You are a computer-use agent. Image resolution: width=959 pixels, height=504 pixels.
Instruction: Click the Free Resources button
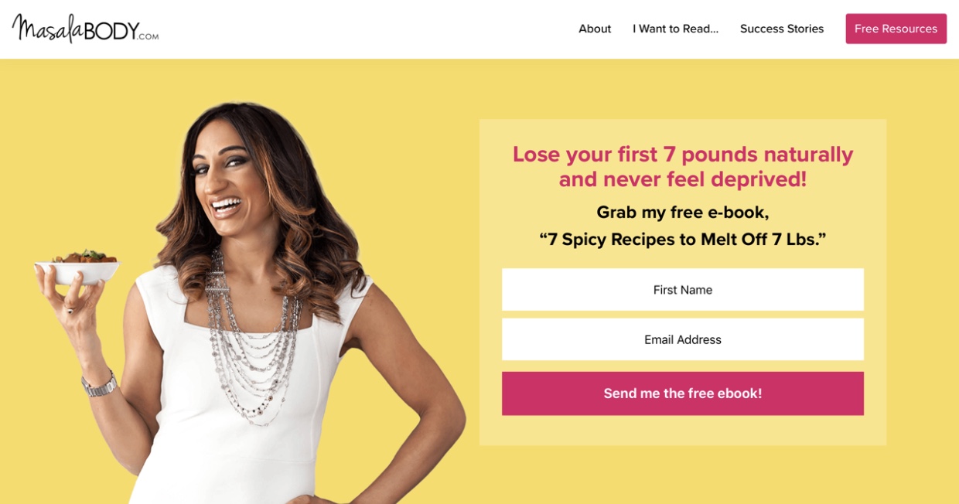click(896, 29)
